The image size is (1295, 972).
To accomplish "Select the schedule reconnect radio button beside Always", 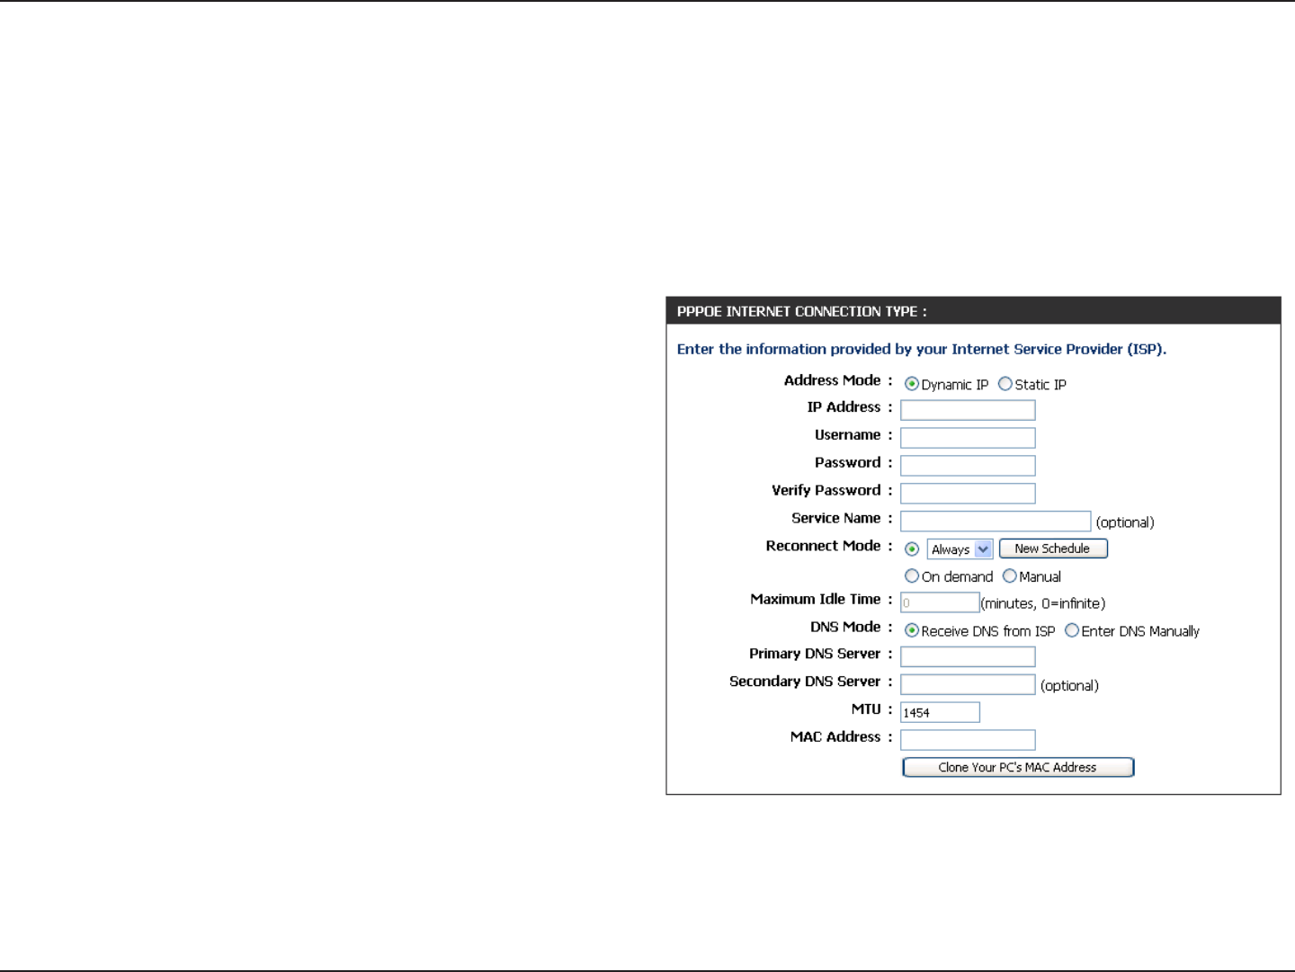I will click(912, 548).
